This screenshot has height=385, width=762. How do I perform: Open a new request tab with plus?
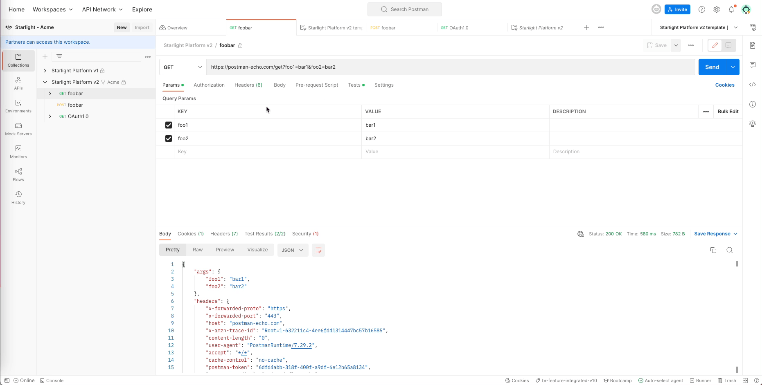coord(586,27)
